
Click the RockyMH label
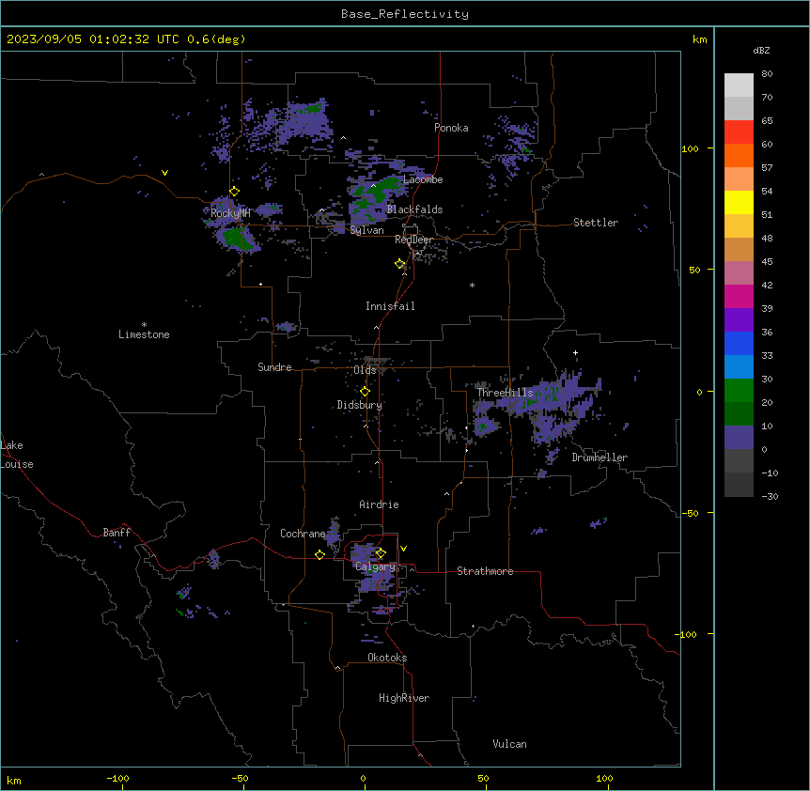click(230, 213)
